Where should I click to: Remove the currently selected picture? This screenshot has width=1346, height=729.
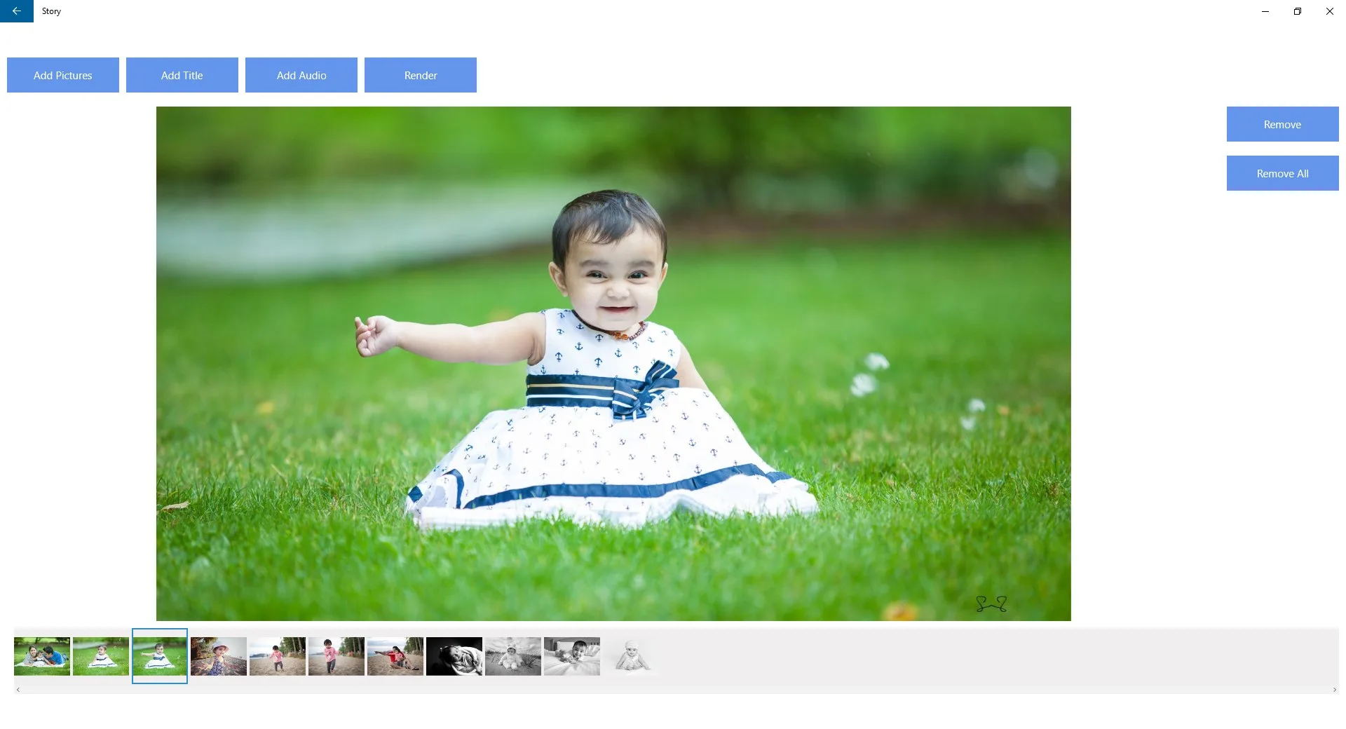[x=1282, y=124]
